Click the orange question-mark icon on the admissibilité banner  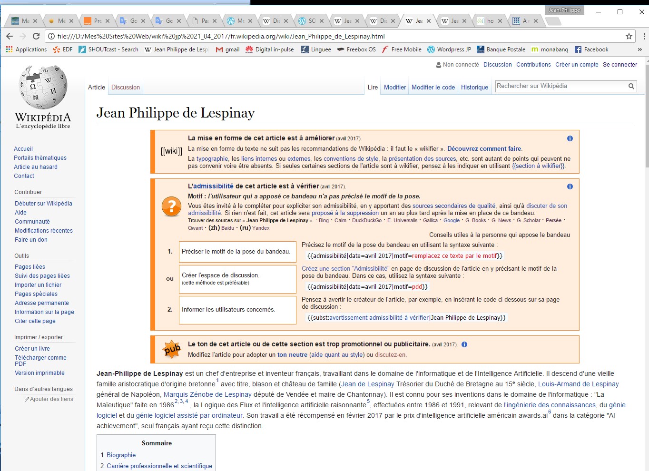pyautogui.click(x=171, y=206)
